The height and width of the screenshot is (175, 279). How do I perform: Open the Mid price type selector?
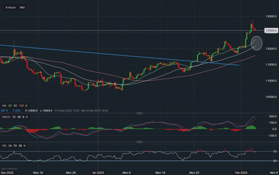tap(22, 8)
